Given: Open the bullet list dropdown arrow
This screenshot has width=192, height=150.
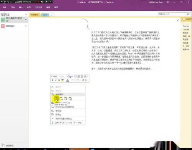Looking at the screenshot, I should coord(75,80).
